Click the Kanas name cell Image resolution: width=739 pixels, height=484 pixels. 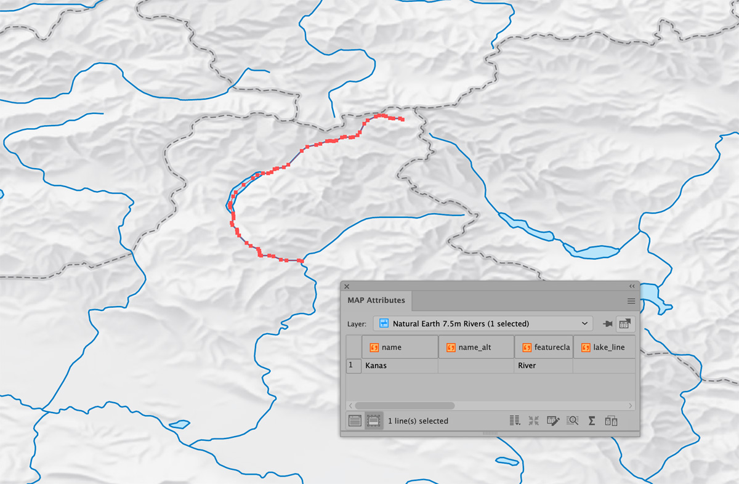400,366
